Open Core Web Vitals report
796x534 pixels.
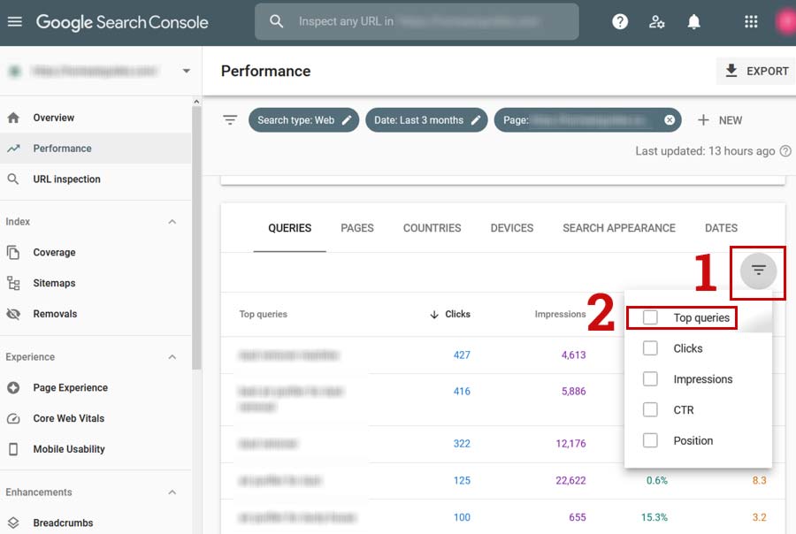(x=96, y=419)
